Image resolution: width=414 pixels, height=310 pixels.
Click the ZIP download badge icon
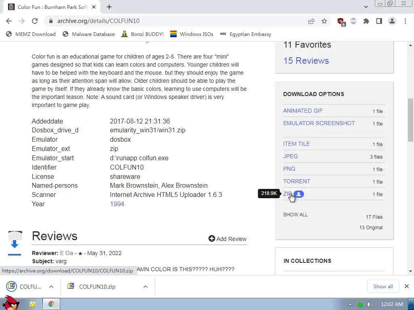click(299, 194)
